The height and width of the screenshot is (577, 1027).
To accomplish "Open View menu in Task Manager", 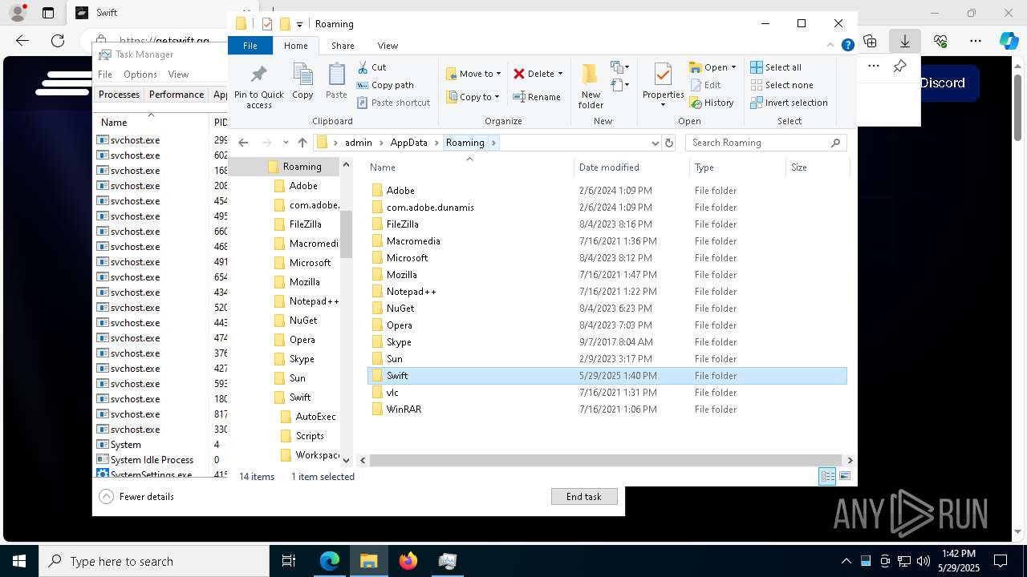I will pos(178,75).
